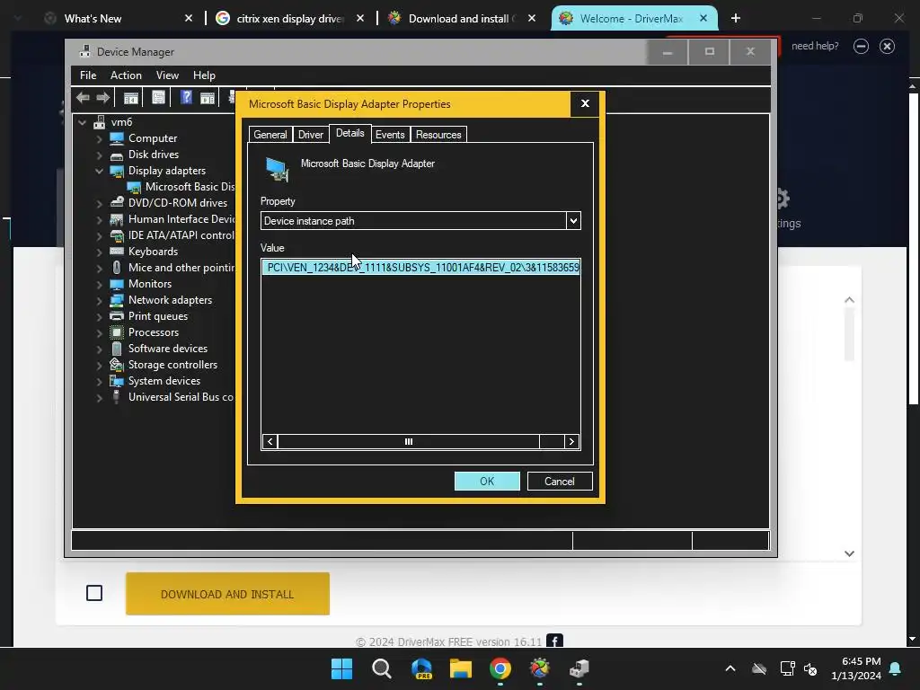The height and width of the screenshot is (690, 920).
Task: Open the Help menu
Action: [x=204, y=75]
